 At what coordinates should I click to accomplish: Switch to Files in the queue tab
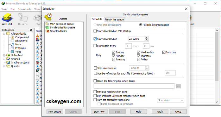(114, 19)
